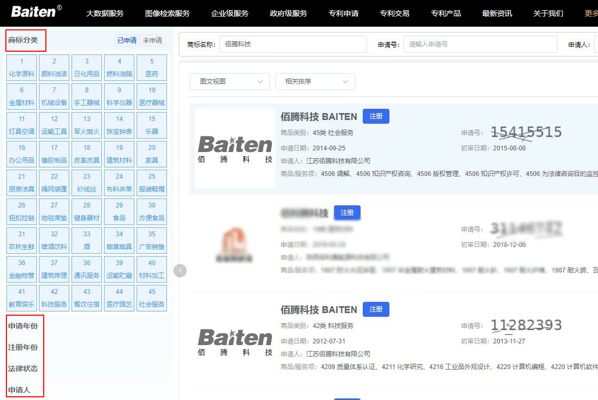This screenshot has height=400, width=598.
Task: Select class 3 日化用品
Action: pos(86,68)
